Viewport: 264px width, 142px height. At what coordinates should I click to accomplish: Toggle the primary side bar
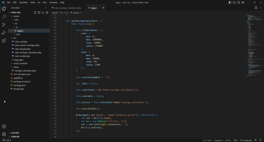tap(230, 2)
